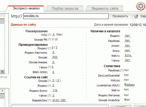This screenshot has height=107, width=146.
Task: Click the Проверить button
Action: (x=120, y=16)
